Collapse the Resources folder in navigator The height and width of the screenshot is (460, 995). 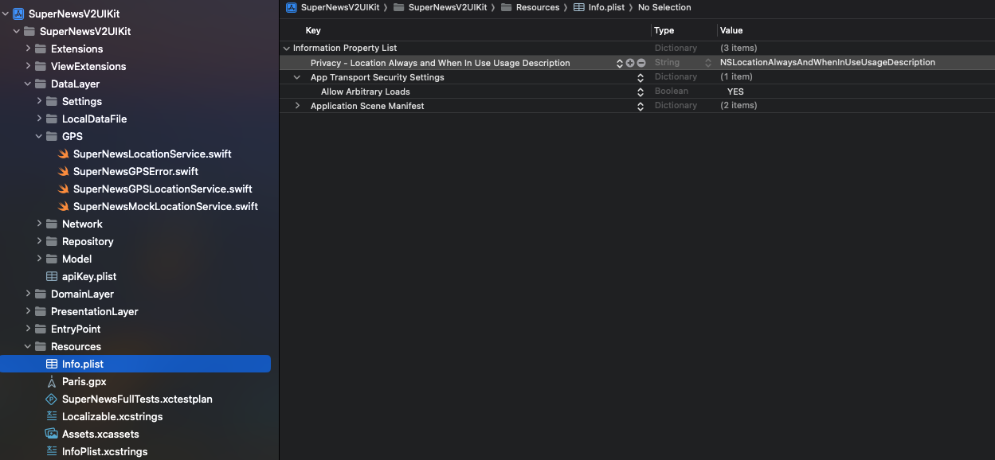click(28, 346)
